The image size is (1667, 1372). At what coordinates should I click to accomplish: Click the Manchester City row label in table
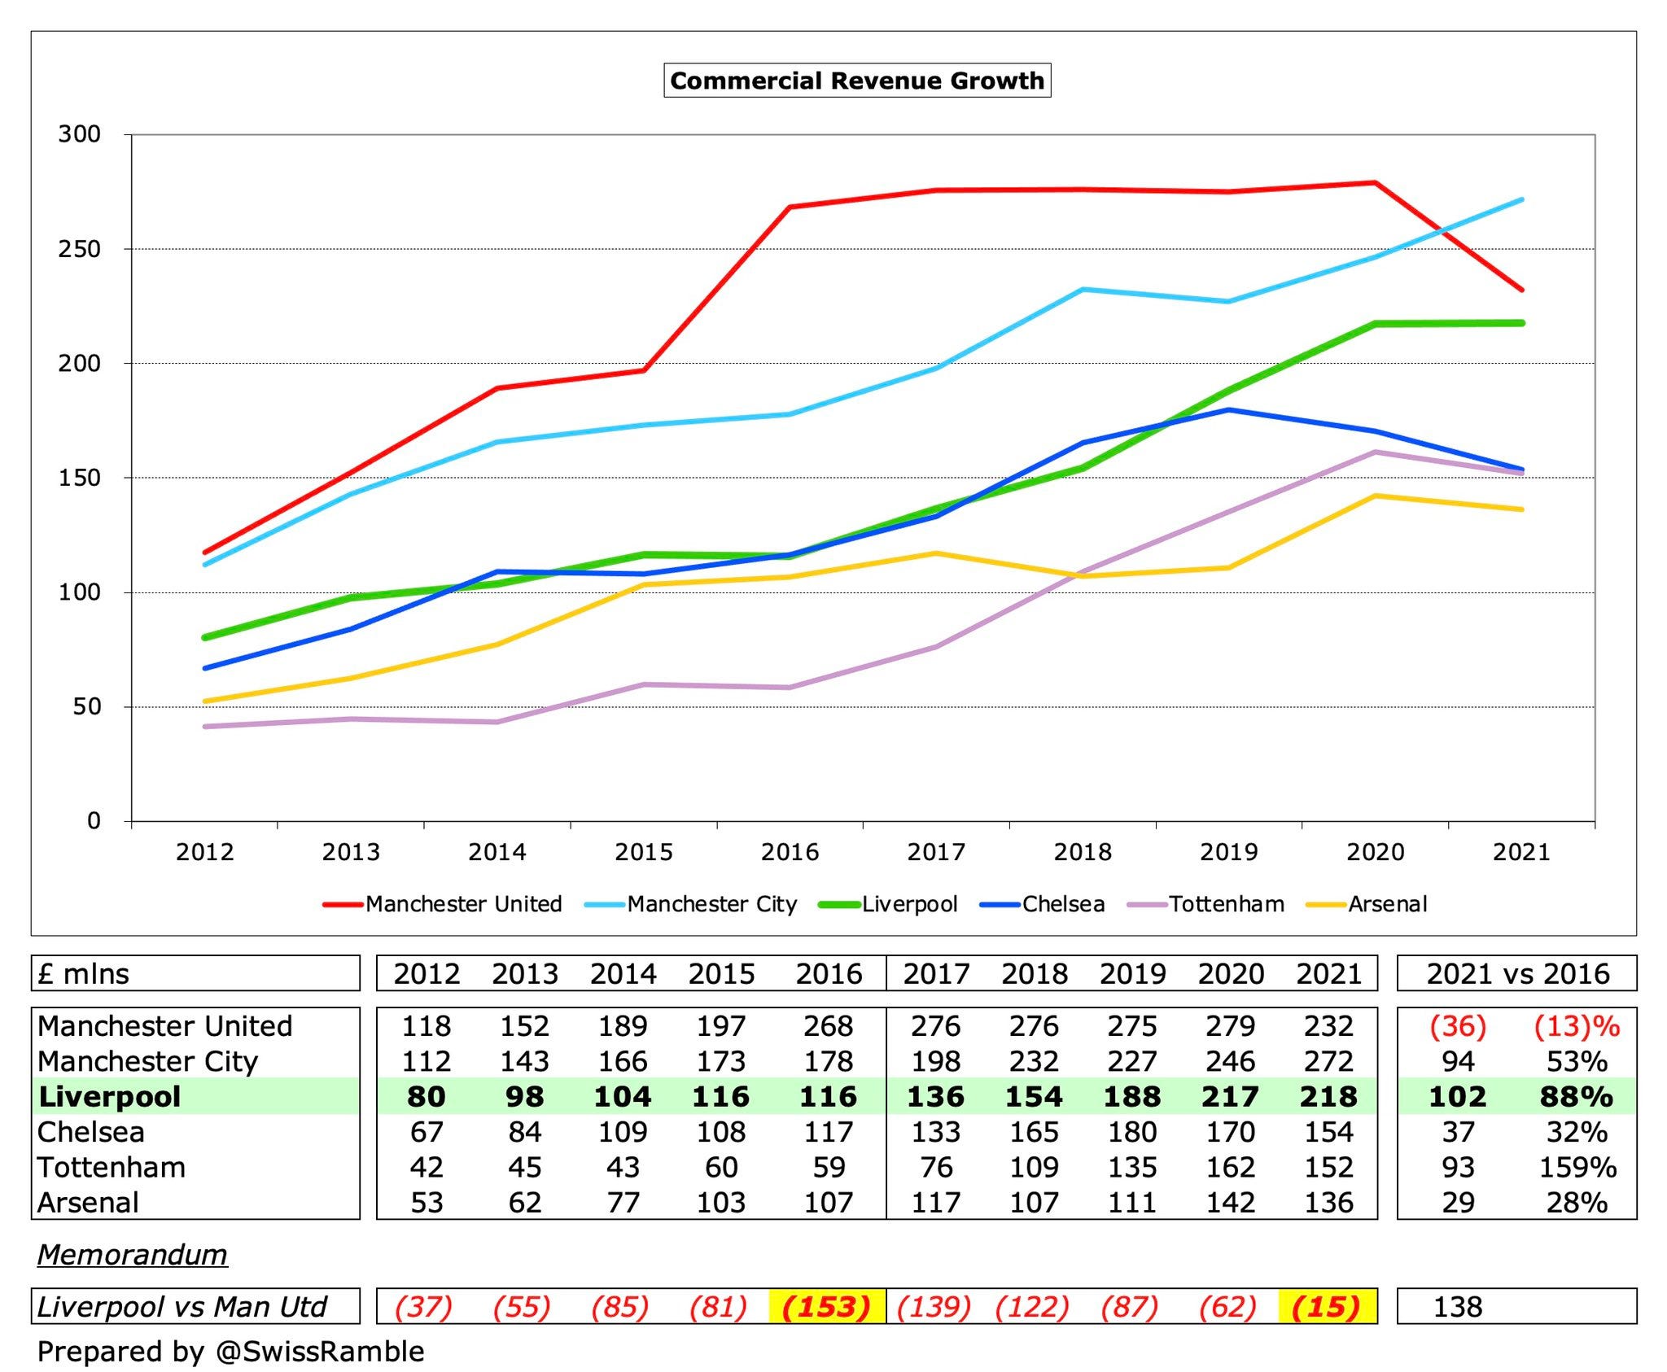[x=147, y=1061]
